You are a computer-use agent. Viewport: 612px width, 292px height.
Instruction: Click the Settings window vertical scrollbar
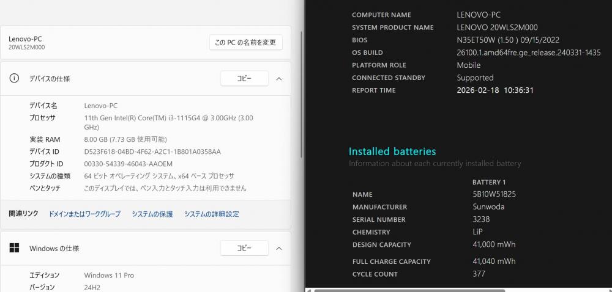tap(301, 93)
